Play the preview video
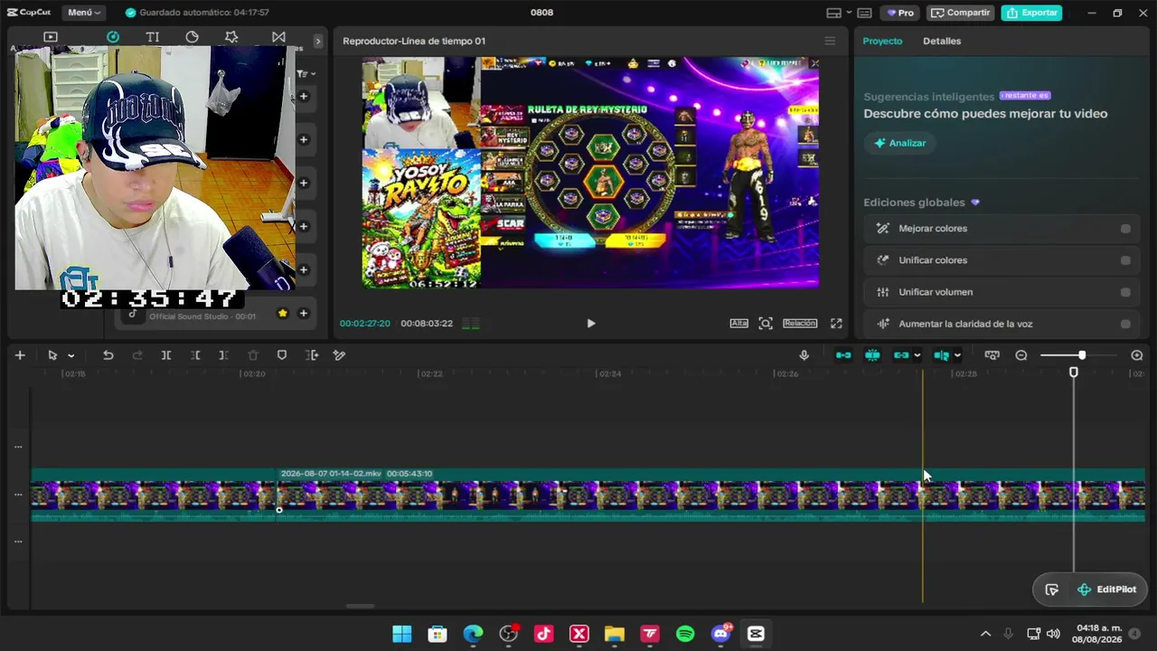 (591, 324)
